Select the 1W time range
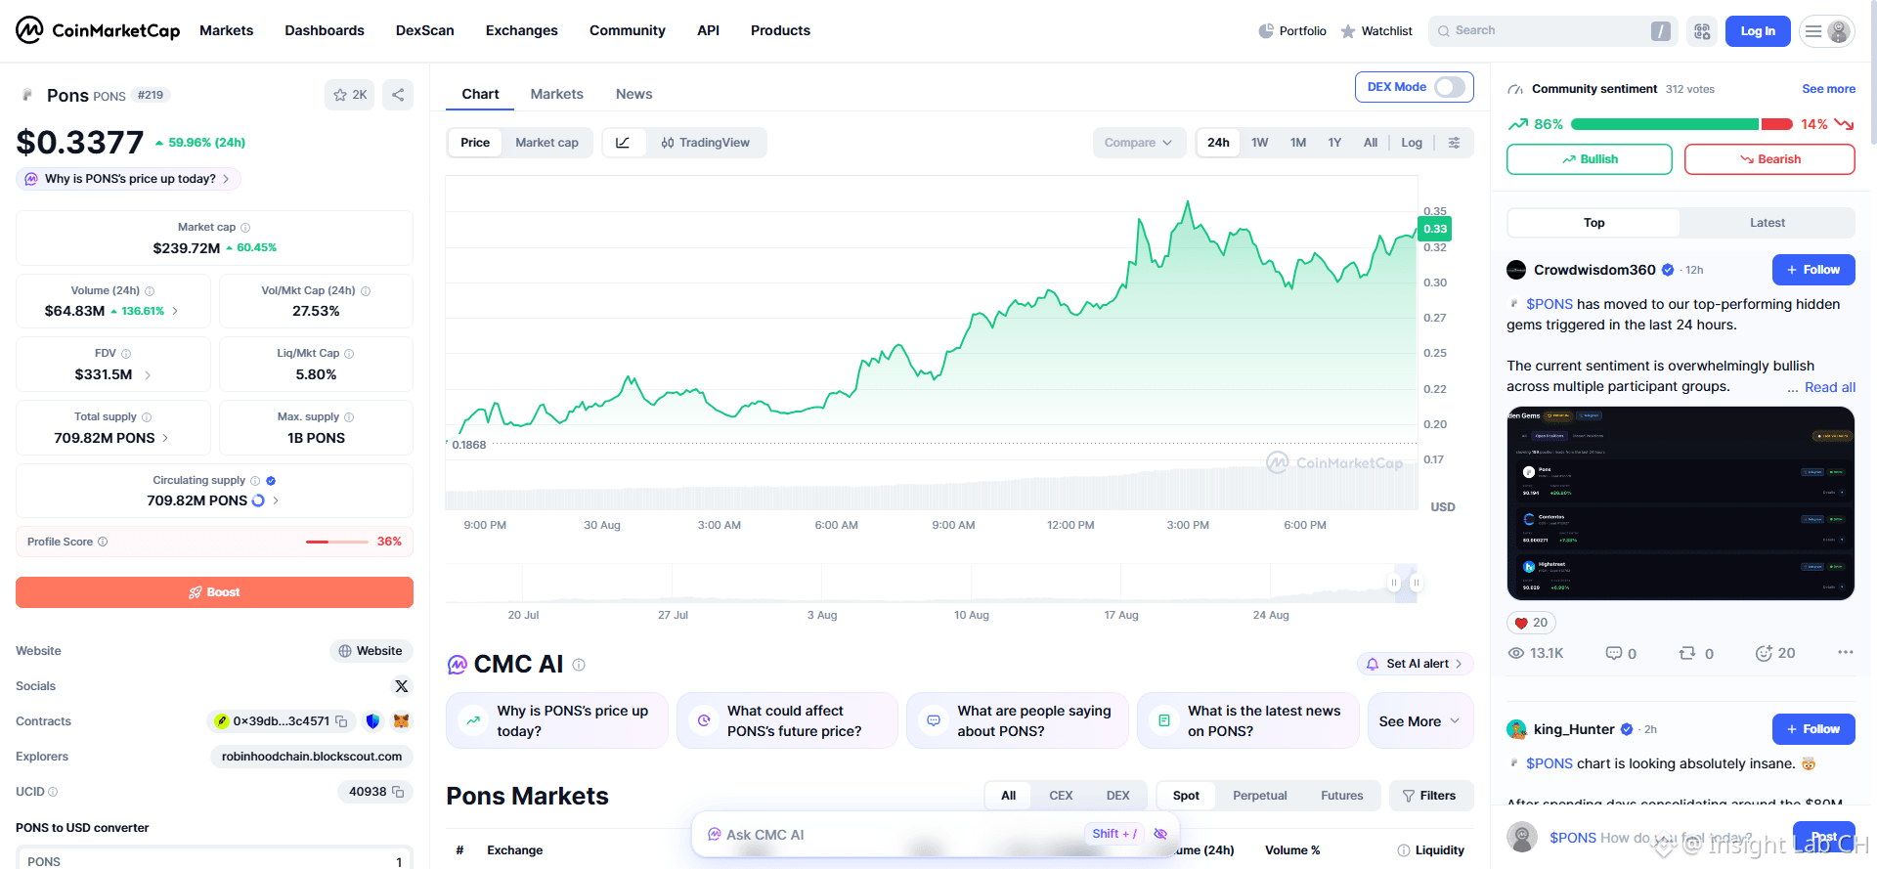1877x869 pixels. click(1260, 143)
